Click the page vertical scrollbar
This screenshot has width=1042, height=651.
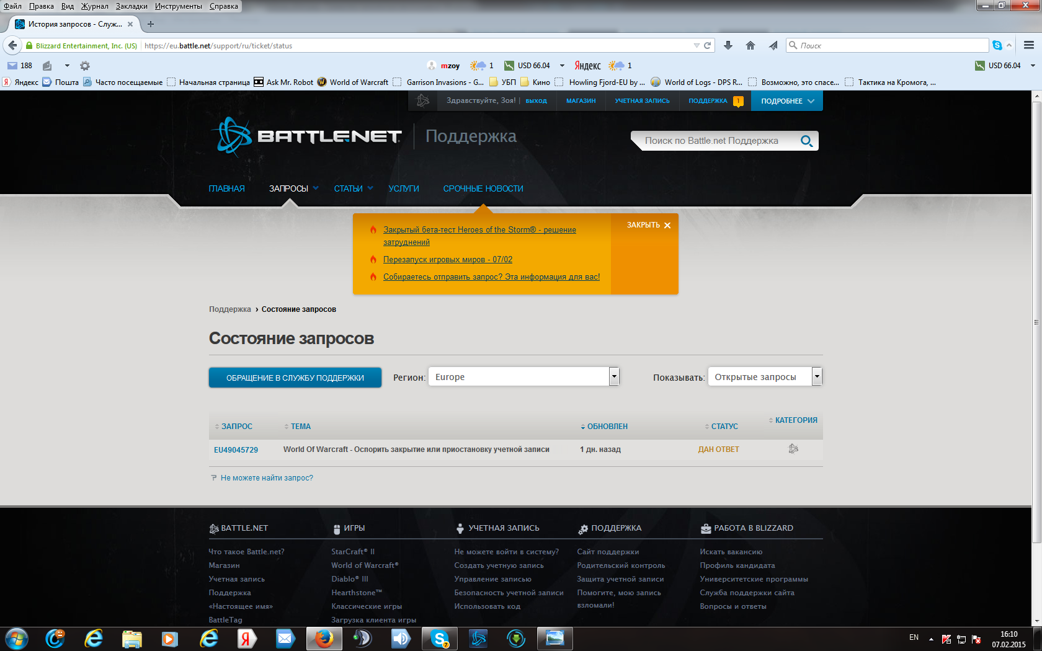[1036, 322]
